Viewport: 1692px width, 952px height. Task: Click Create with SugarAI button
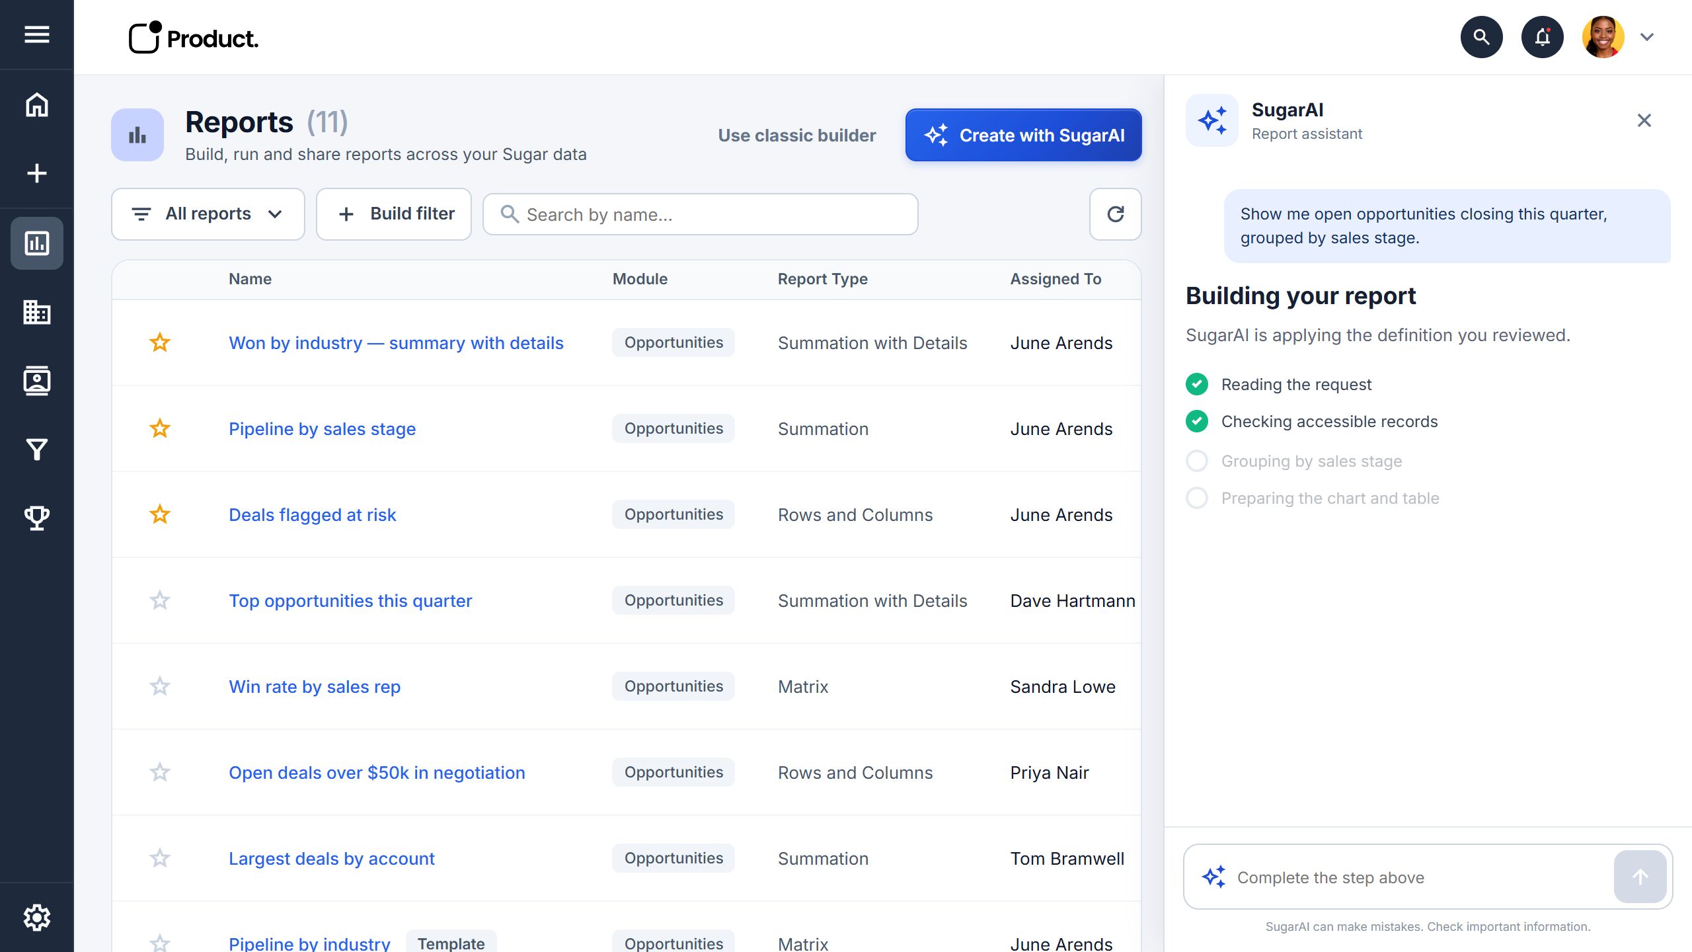(x=1023, y=135)
